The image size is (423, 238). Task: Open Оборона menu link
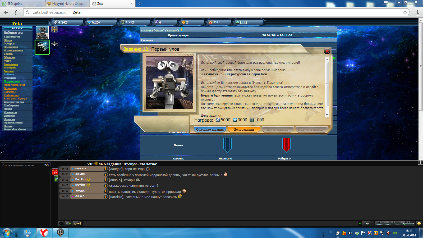click(10, 57)
